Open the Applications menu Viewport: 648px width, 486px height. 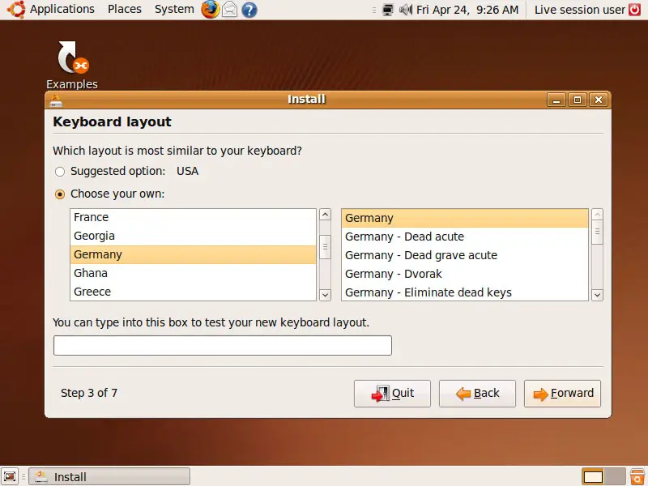[x=62, y=9]
